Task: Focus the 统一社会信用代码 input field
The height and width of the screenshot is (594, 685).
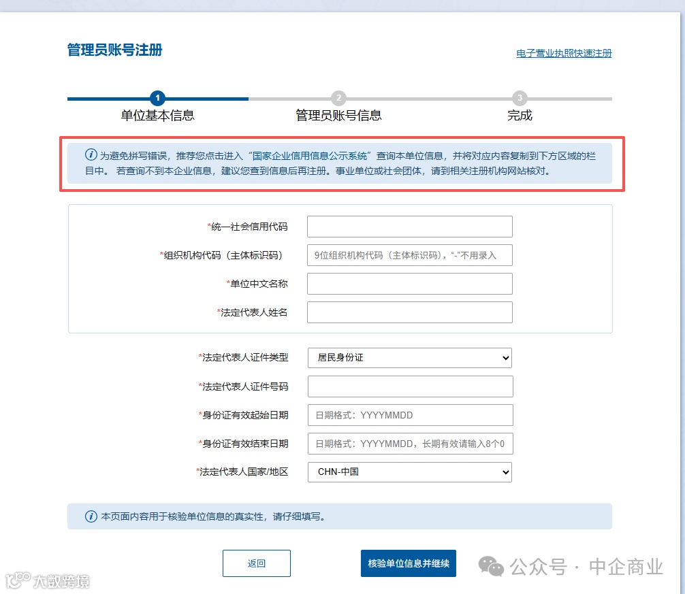Action: (410, 227)
